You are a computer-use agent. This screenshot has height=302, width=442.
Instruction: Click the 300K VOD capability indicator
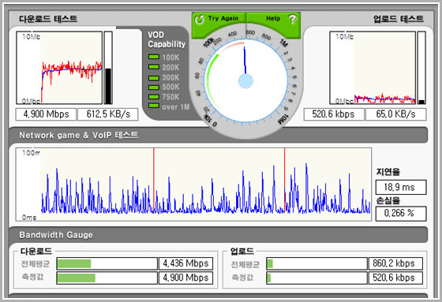pyautogui.click(x=154, y=78)
